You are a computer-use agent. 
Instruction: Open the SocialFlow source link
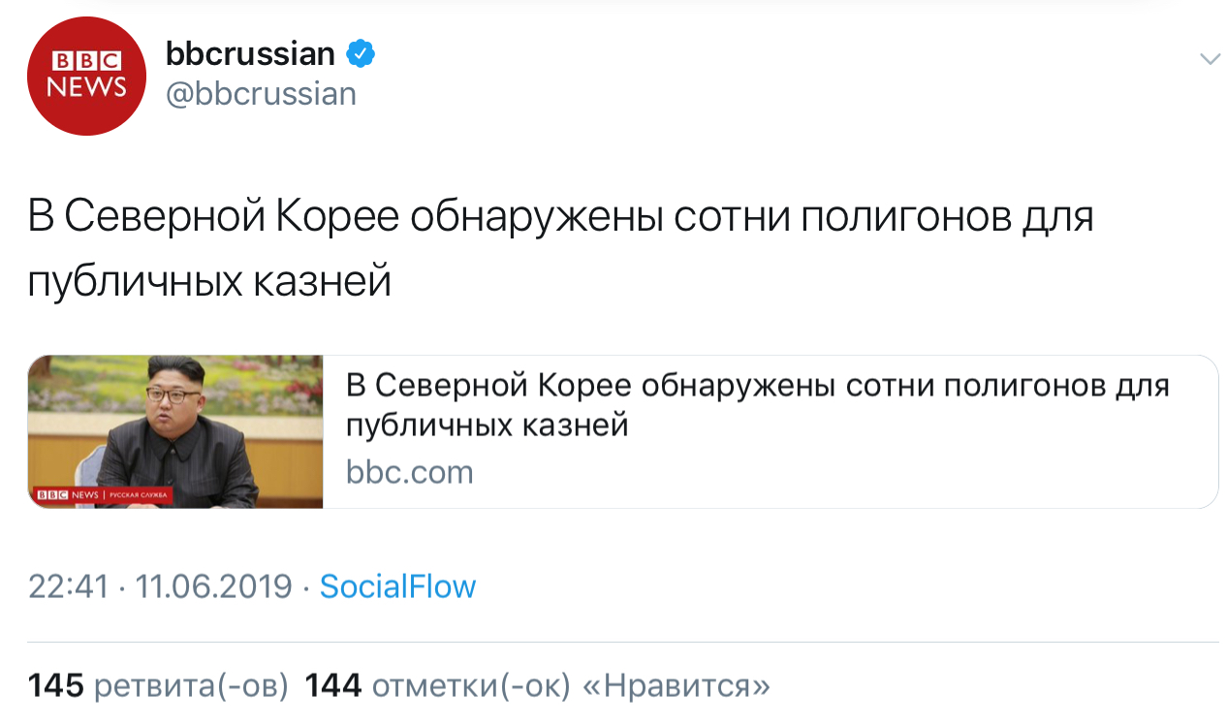point(397,586)
